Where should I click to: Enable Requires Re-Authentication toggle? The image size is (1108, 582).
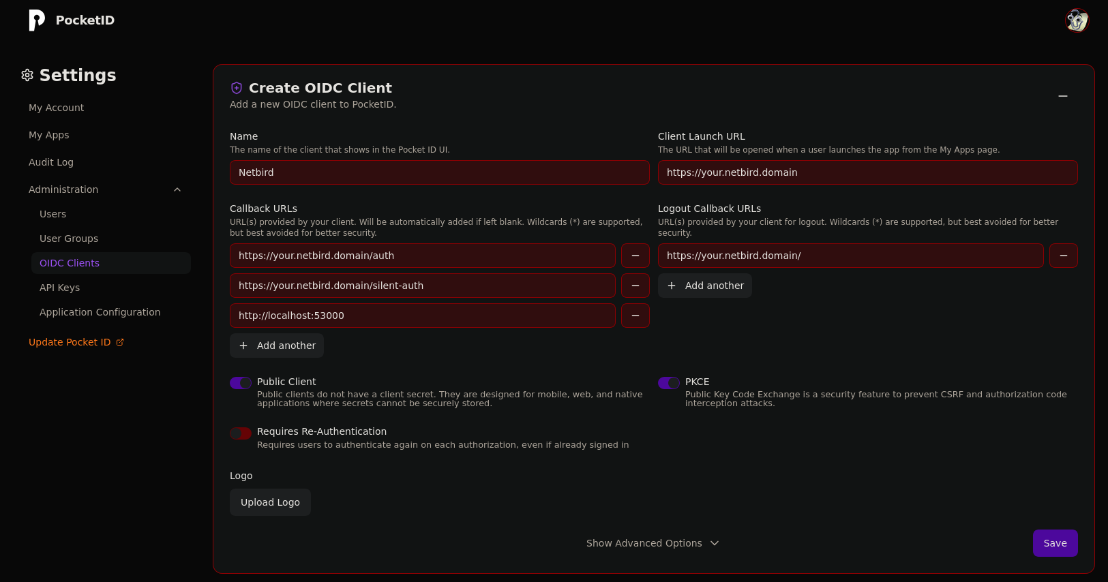[241, 433]
